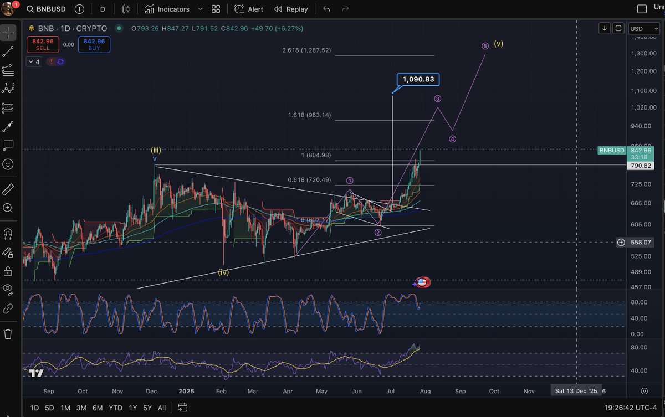Select the 5Y time range
This screenshot has height=417, width=665.
pos(147,408)
